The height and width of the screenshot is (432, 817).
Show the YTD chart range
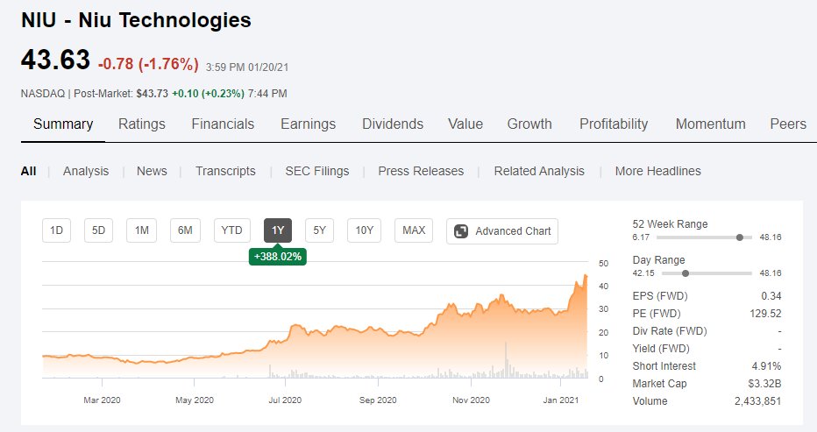click(x=232, y=230)
